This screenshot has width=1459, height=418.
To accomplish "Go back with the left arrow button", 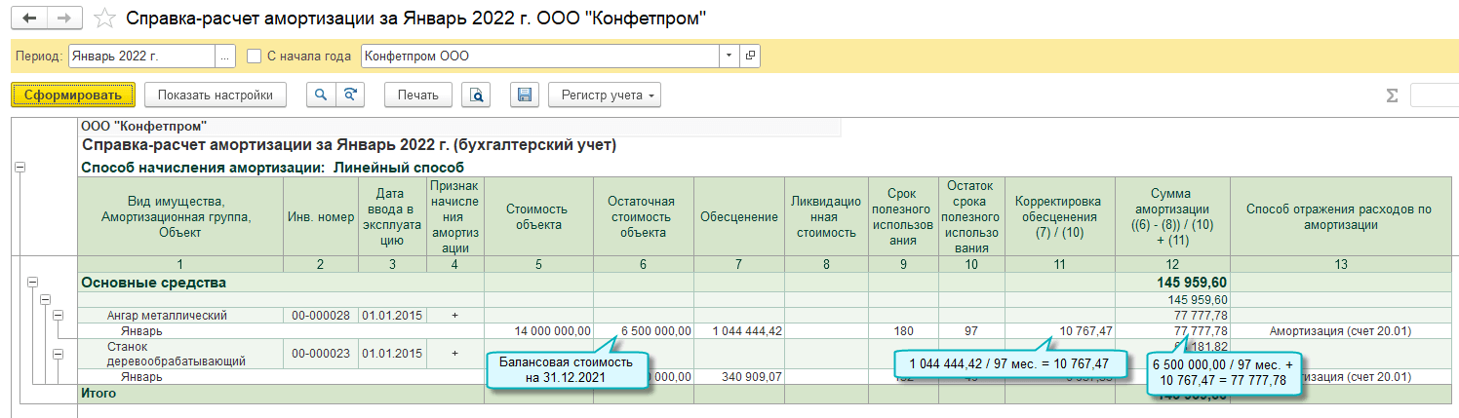I will 29,19.
